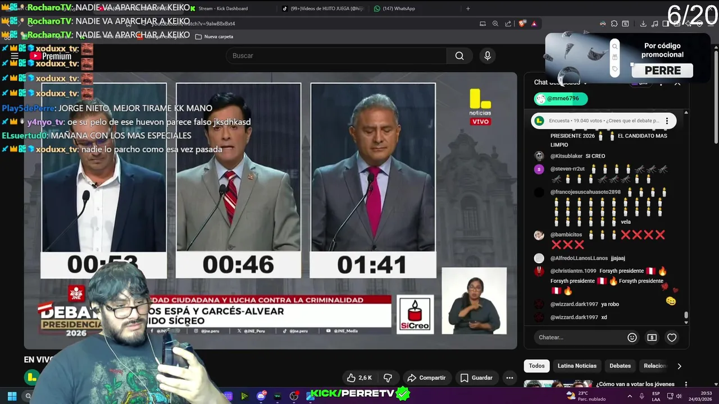This screenshot has height=404, width=719.
Task: Click the suggested video thumbnail
Action: point(558,384)
